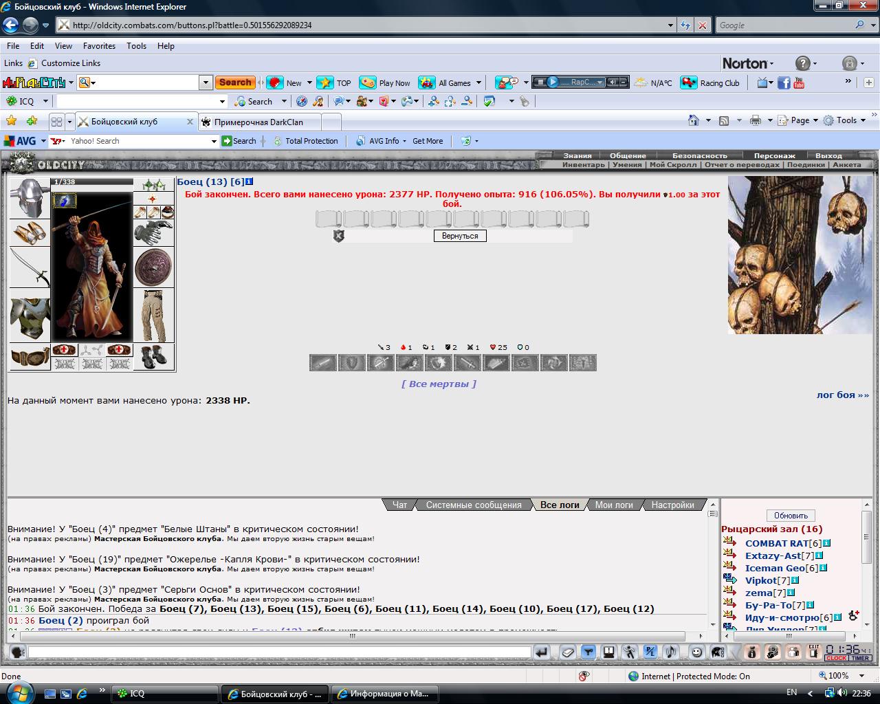Screen dimensions: 880x704
Task: Click the chest armor equipment slot
Action: coord(30,316)
